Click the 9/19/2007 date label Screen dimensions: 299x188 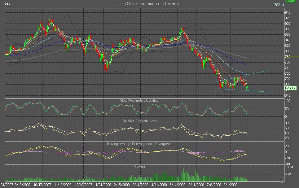(23, 185)
